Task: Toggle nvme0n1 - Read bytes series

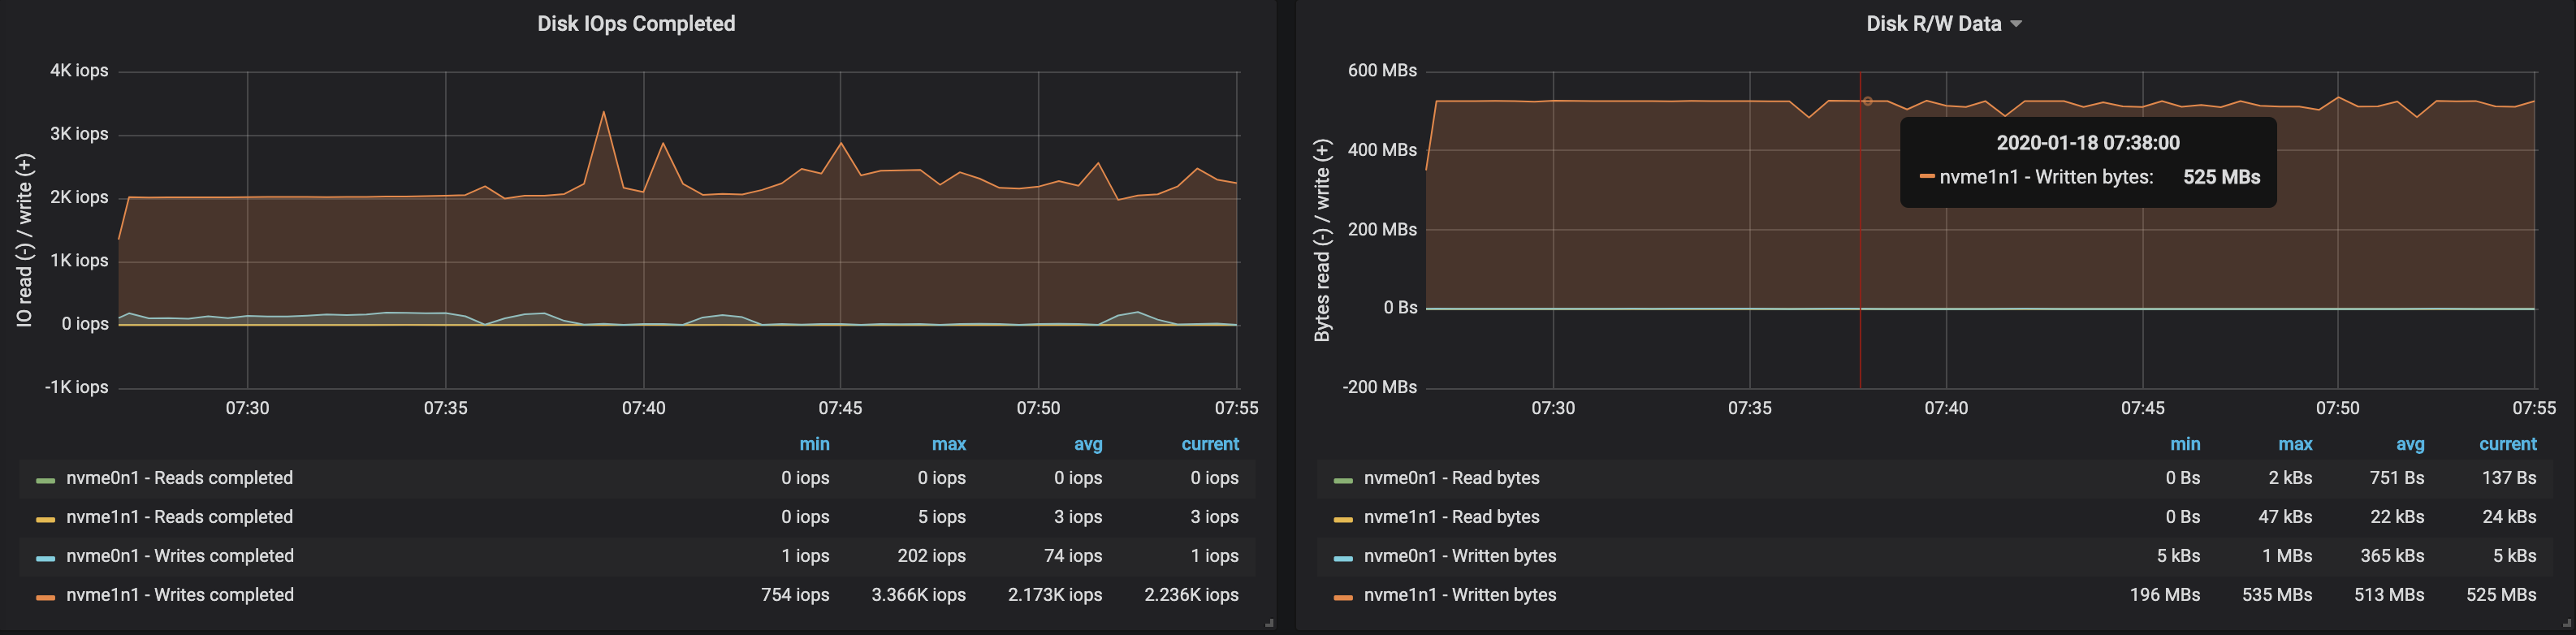Action: [x=1452, y=478]
